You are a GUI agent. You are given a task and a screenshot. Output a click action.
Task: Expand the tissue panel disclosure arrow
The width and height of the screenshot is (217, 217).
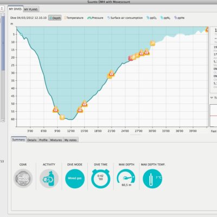tap(212, 98)
